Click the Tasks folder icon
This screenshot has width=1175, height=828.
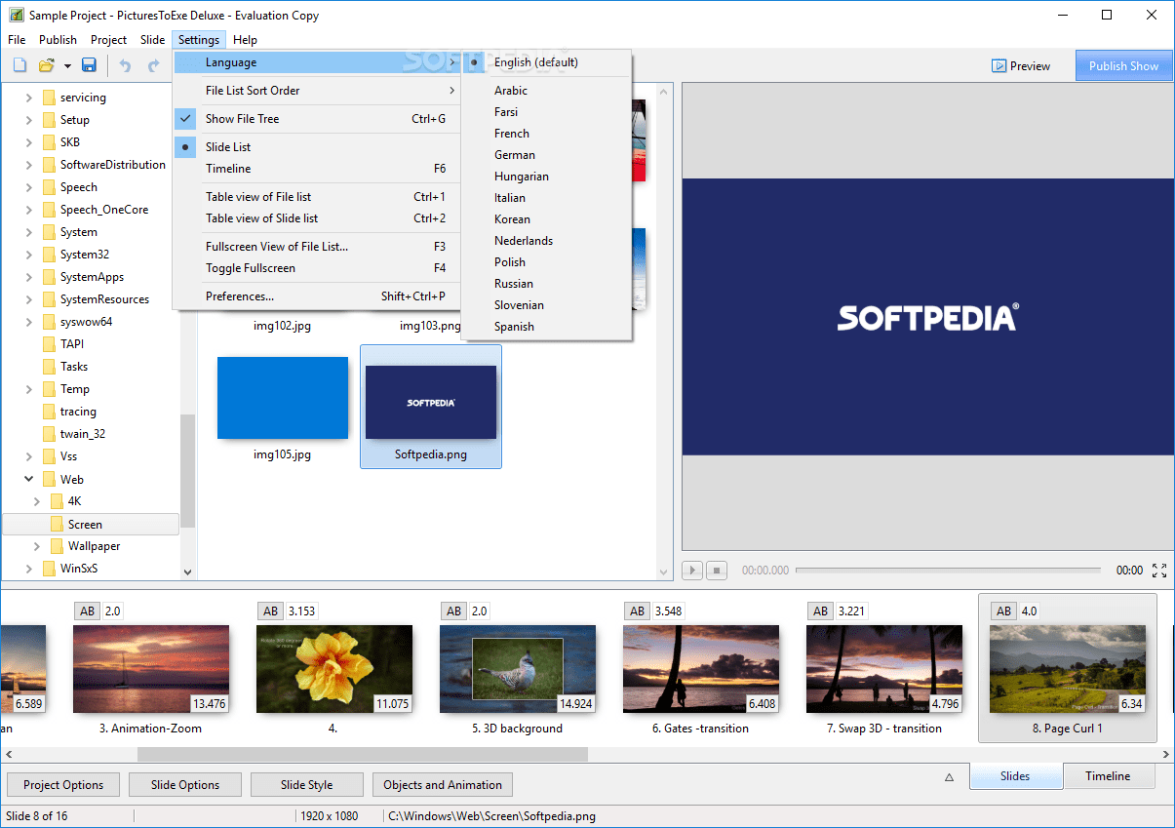click(49, 367)
